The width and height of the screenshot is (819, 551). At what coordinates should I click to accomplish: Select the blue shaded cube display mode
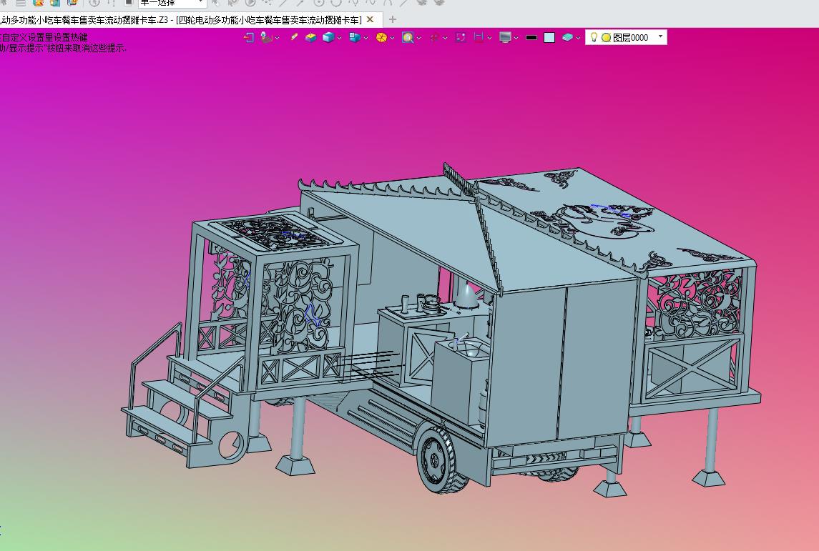pos(328,38)
